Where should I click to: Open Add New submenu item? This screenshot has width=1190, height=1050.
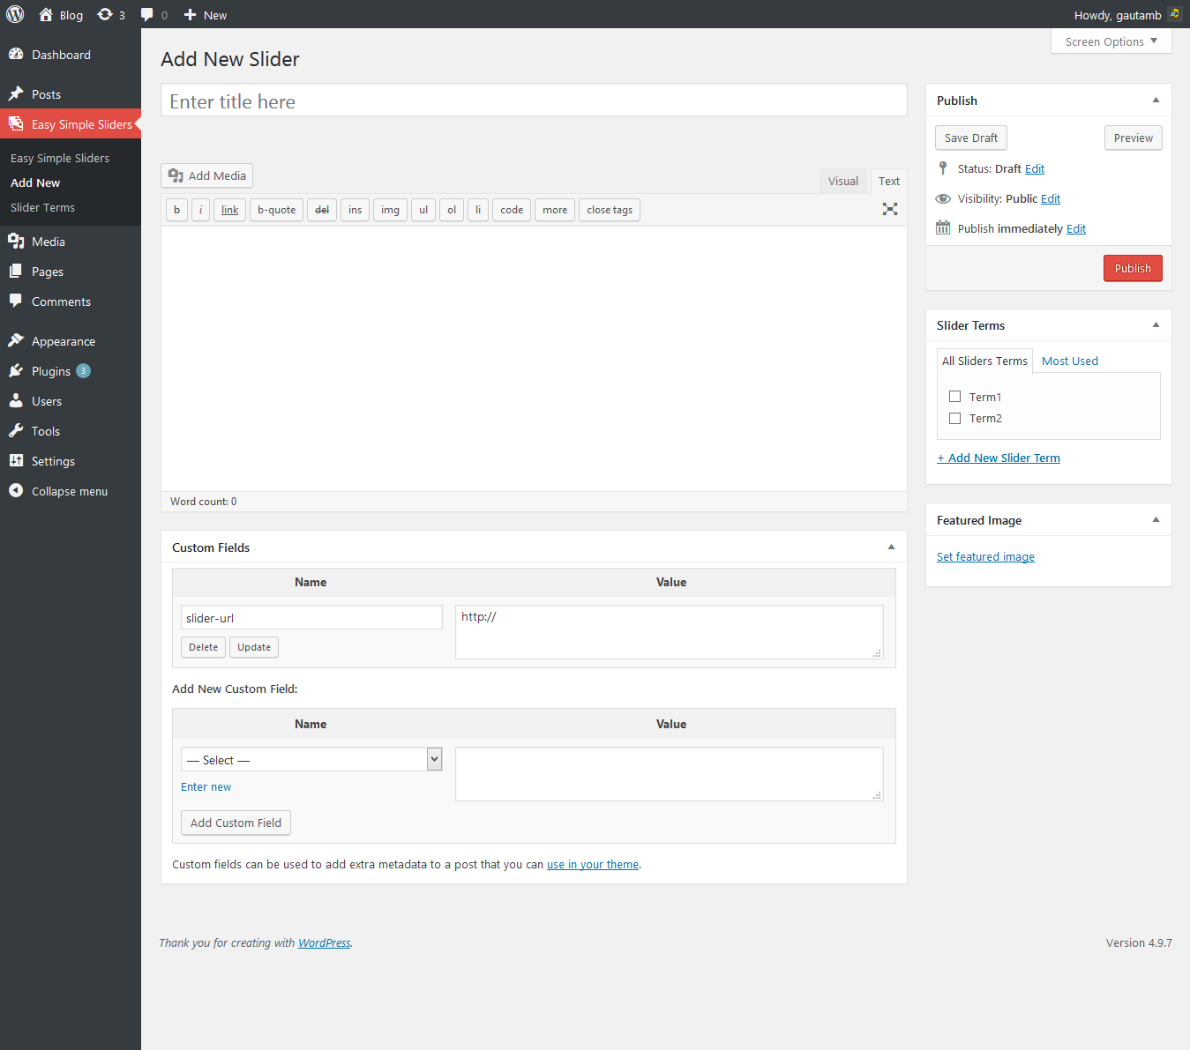(35, 182)
